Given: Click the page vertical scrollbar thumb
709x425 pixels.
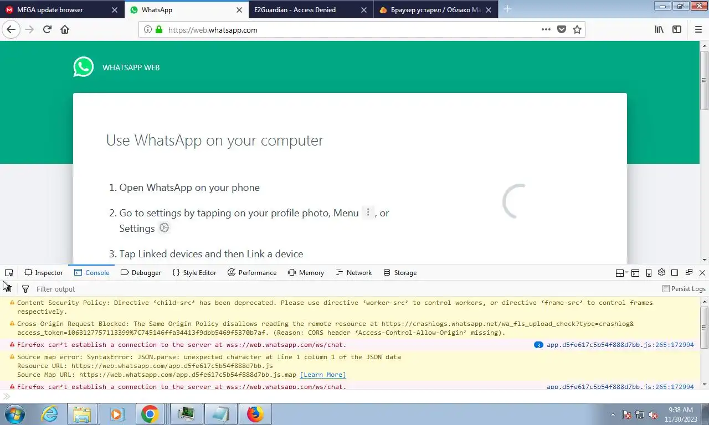Looking at the screenshot, I should coord(705,80).
